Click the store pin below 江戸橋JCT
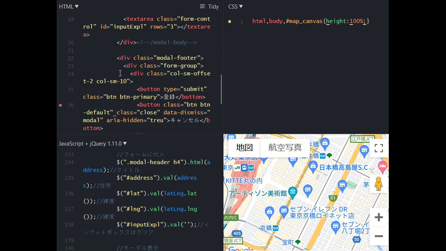446x251 pixels. tap(364, 151)
